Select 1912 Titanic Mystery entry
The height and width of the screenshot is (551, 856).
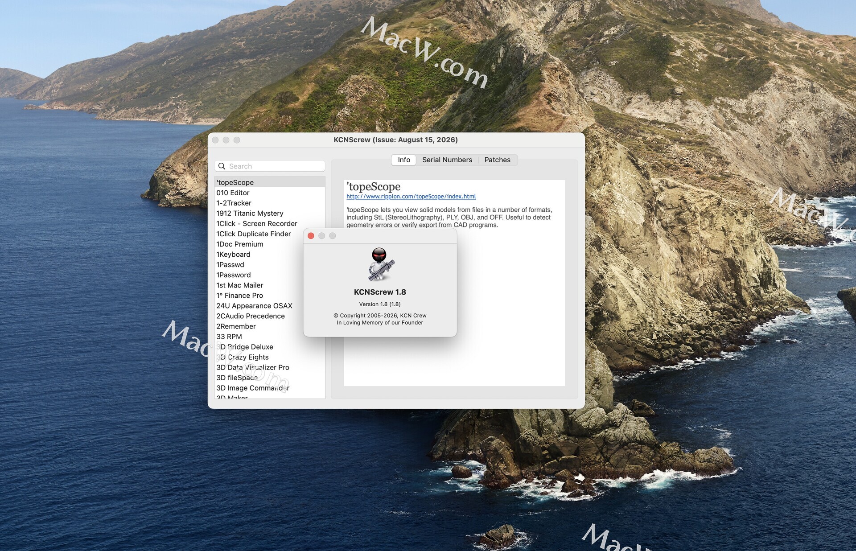pos(270,213)
